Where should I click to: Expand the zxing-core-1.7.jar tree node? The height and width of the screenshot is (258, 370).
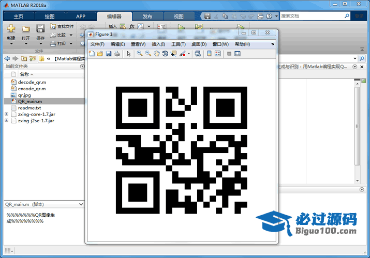point(6,114)
